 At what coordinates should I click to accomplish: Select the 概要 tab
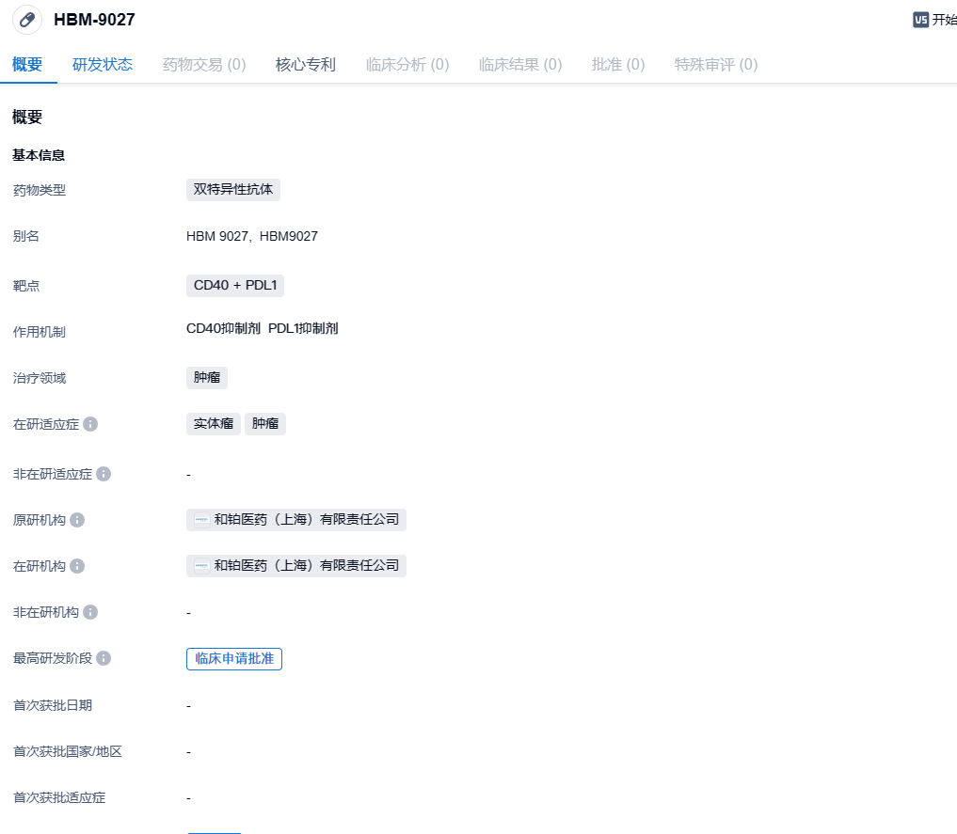tap(27, 64)
